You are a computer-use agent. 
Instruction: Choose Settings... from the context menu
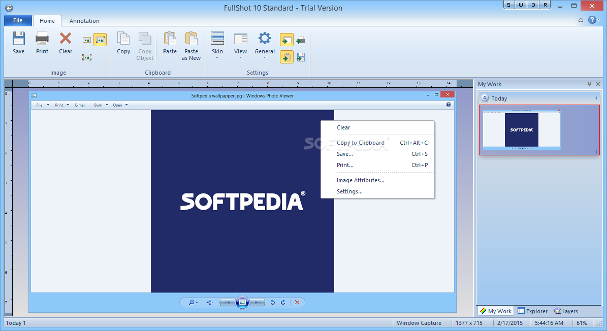point(378,191)
